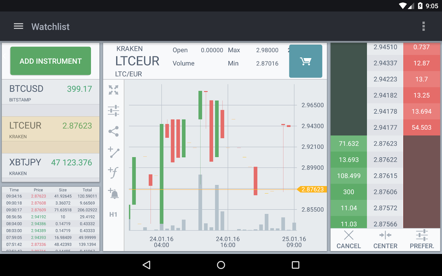The width and height of the screenshot is (442, 276).
Task: Open the hamburger navigation menu
Action: tap(18, 26)
